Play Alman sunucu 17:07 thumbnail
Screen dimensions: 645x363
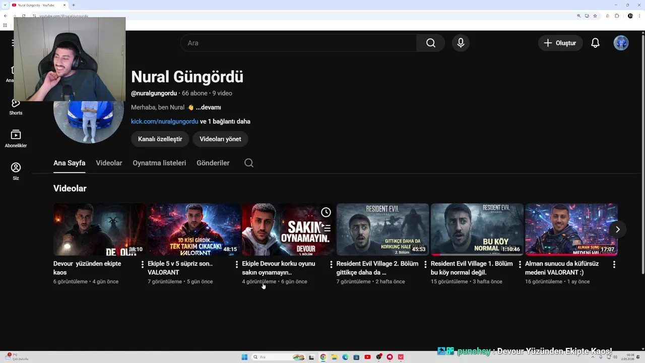571,229
